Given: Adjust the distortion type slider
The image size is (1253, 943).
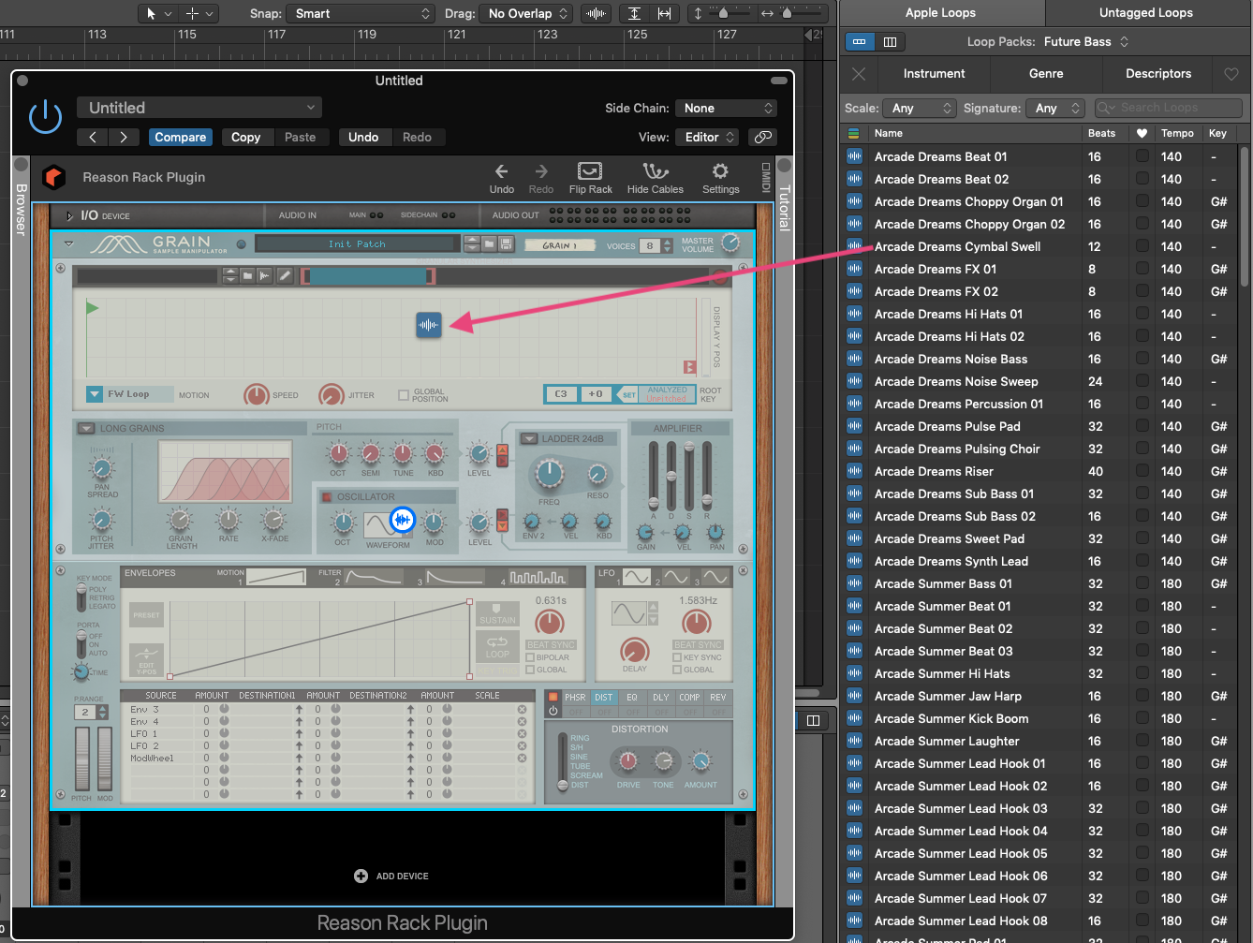Looking at the screenshot, I should [563, 760].
